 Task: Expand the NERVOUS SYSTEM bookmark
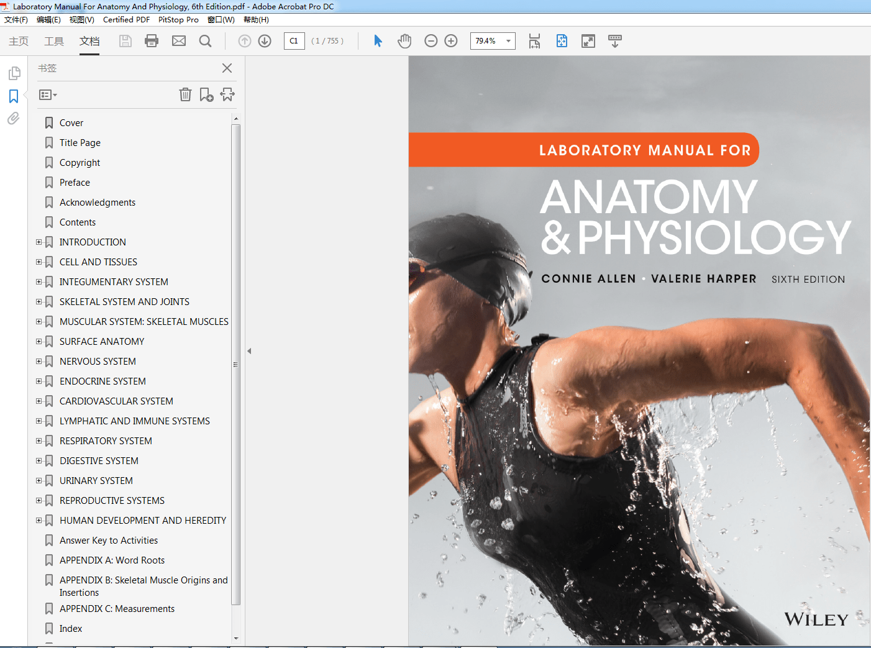pos(39,361)
